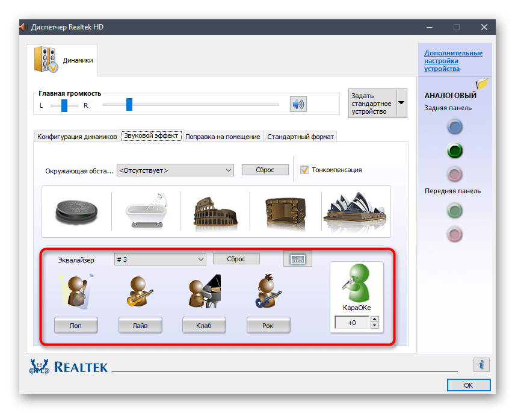Open Дополнительные настройки устройства link

click(x=453, y=61)
